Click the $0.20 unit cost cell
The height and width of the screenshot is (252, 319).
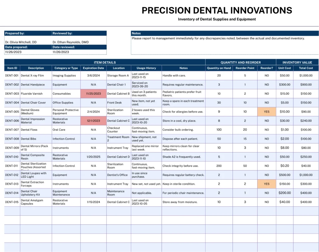tap(285, 166)
